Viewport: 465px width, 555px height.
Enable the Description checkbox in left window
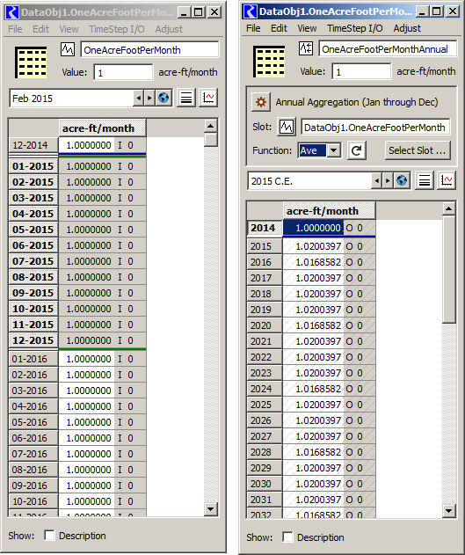pyautogui.click(x=49, y=536)
